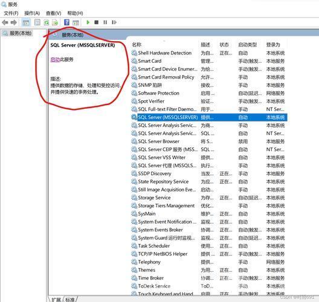Viewport: 319px width, 302px height.
Task: Sort by the 启动类型 column header
Action: click(247, 45)
